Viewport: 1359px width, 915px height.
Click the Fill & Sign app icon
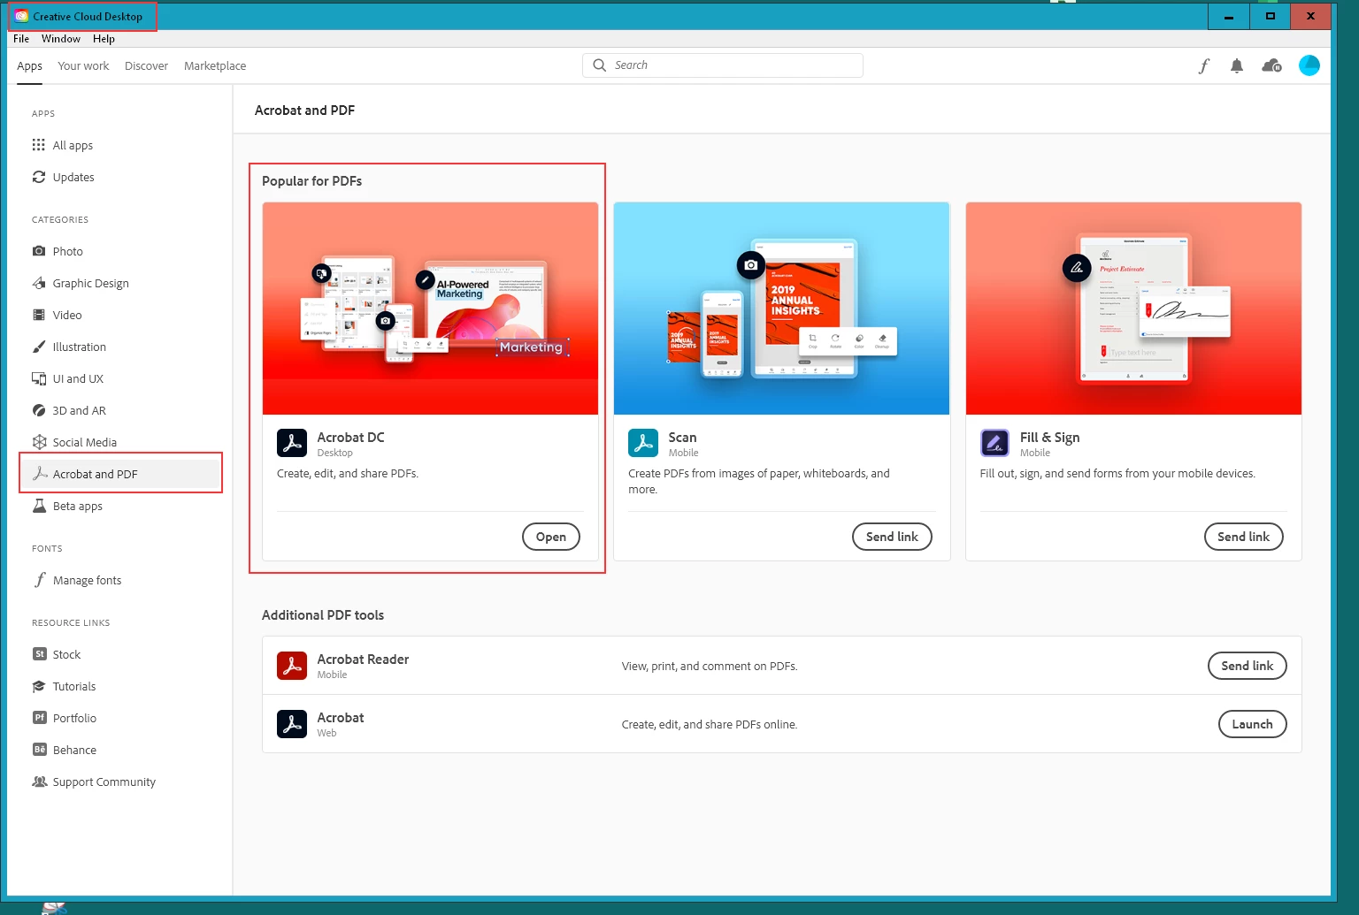(994, 443)
